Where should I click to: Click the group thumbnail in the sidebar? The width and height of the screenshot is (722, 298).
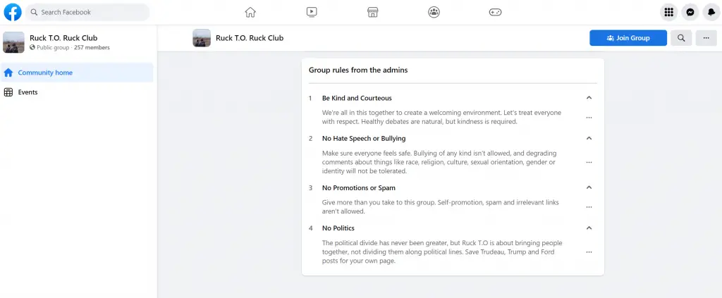pyautogui.click(x=14, y=42)
